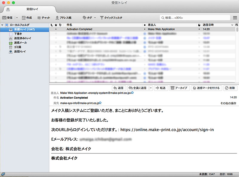Viewport: 239px width, 177px height.
Task: Click the online status icon in status bar
Action: click(x=3, y=174)
